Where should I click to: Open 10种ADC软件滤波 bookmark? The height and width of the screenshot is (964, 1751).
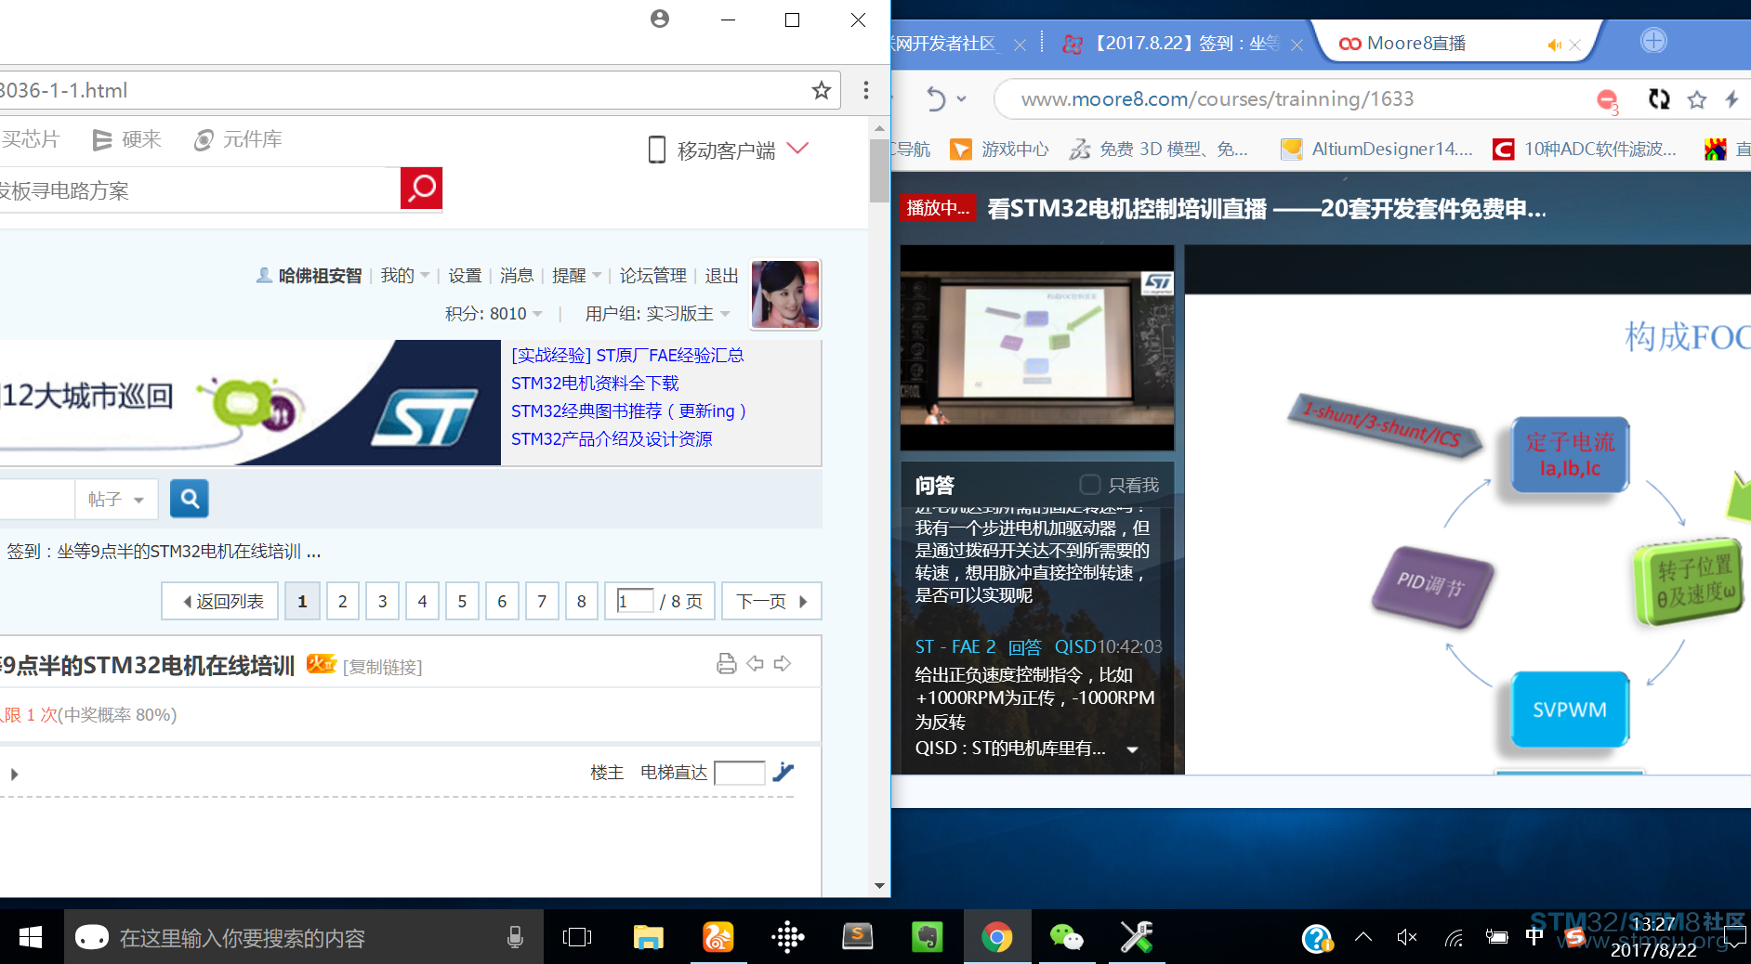pos(1586,149)
